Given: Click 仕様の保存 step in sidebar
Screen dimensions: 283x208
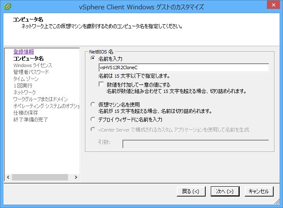Looking at the screenshot, I should point(25,113).
